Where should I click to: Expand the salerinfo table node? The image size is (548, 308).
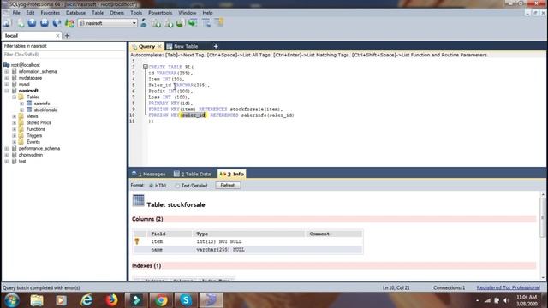(22, 104)
